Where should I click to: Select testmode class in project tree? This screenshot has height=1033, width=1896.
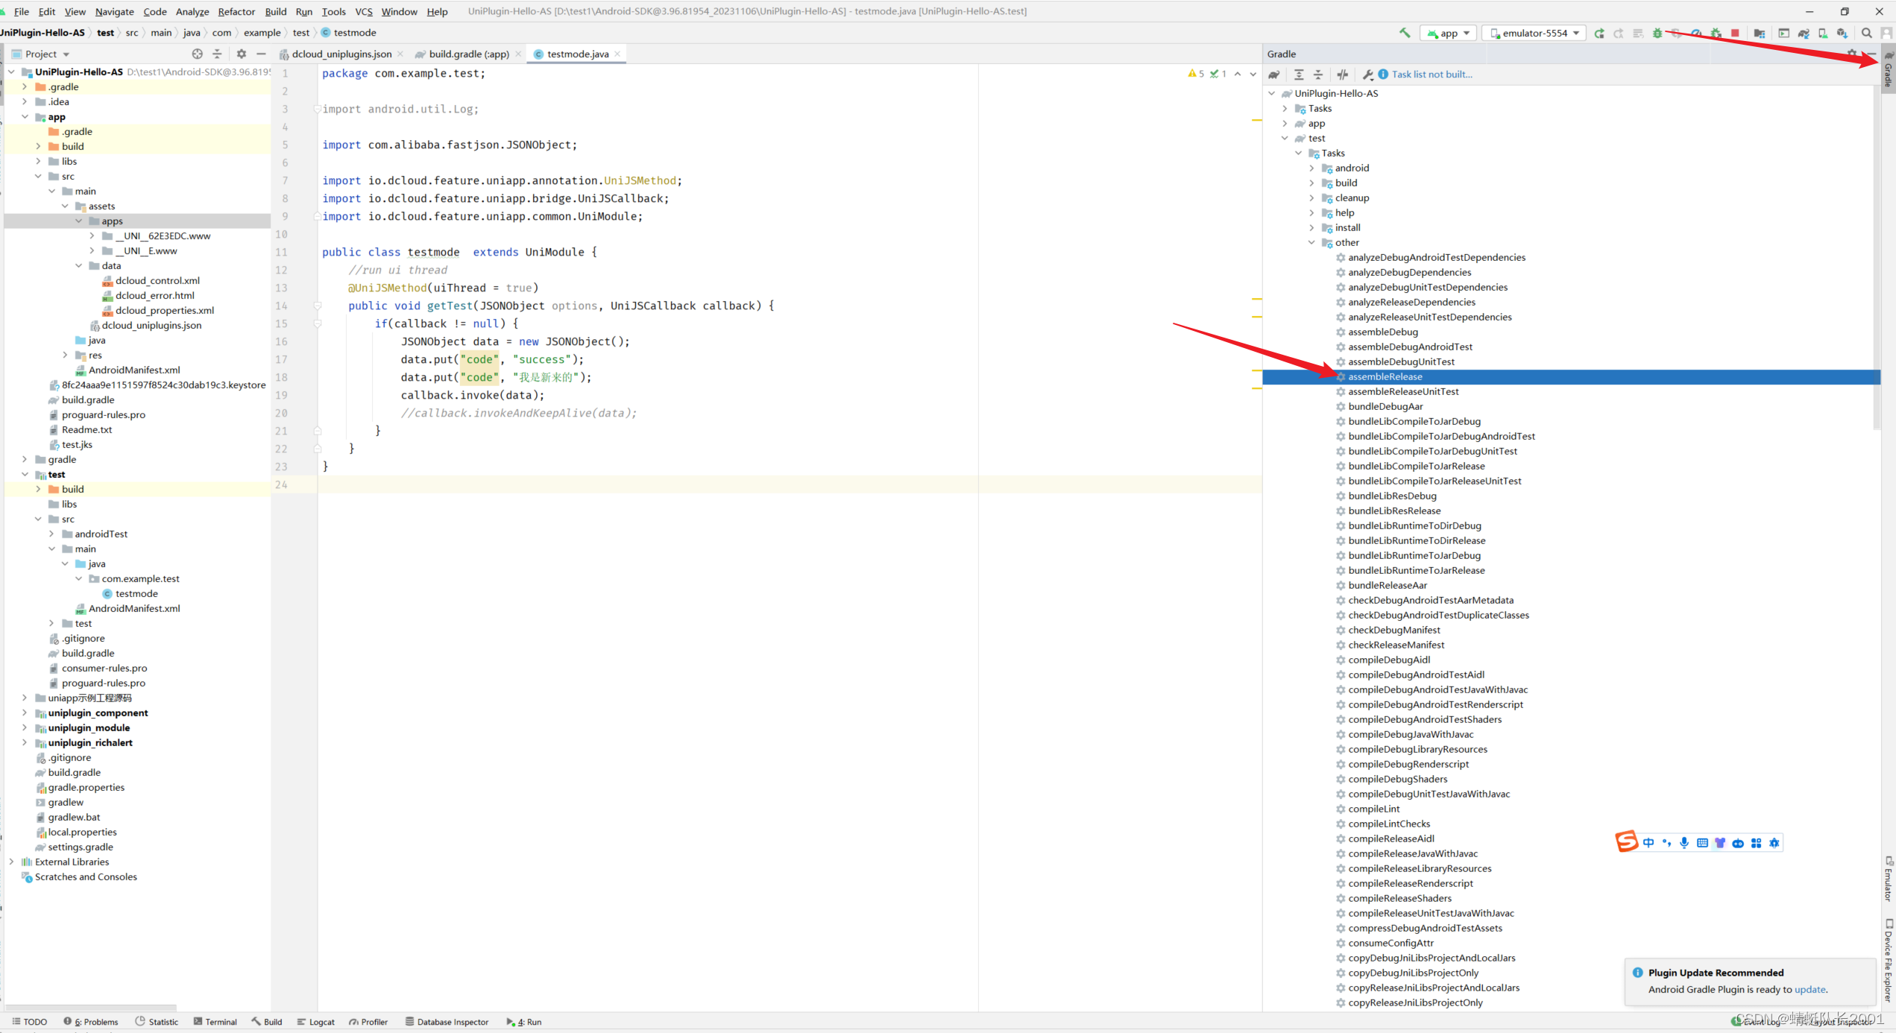tap(136, 593)
